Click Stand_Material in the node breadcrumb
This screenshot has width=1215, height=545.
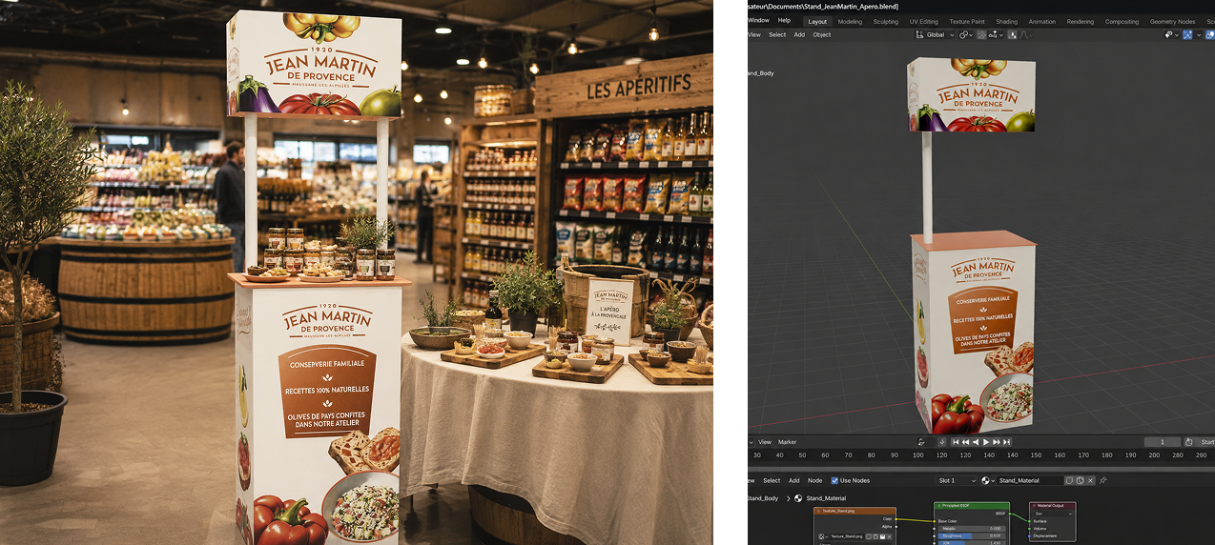coord(826,498)
